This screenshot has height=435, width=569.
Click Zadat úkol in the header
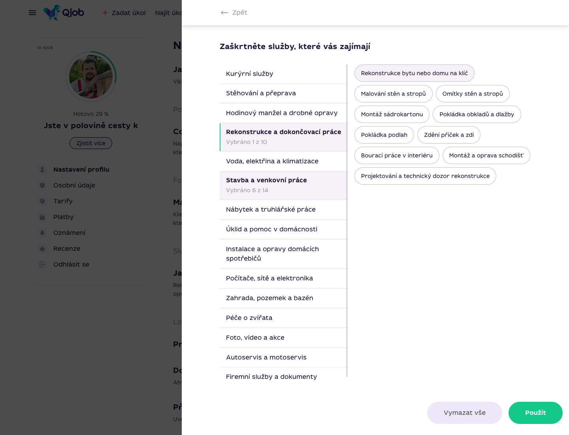pos(129,13)
